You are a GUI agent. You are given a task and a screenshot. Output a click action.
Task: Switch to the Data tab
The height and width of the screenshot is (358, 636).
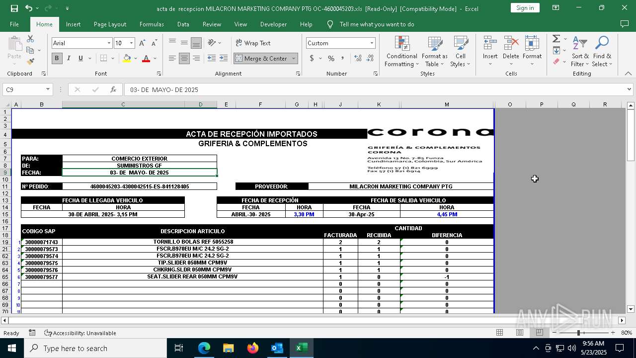183,24
